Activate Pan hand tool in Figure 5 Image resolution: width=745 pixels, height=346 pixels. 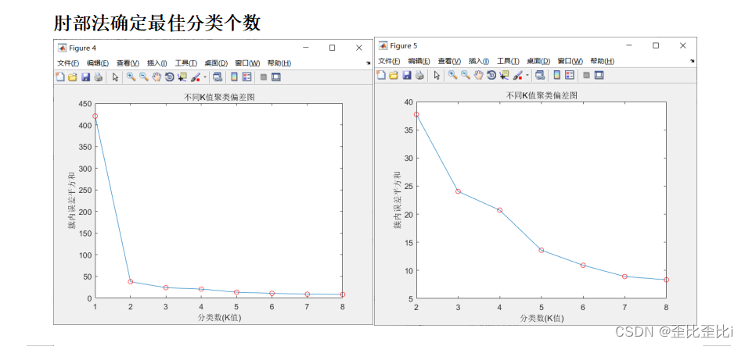tap(478, 74)
